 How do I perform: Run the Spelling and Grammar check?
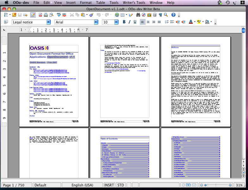click(x=59, y=15)
